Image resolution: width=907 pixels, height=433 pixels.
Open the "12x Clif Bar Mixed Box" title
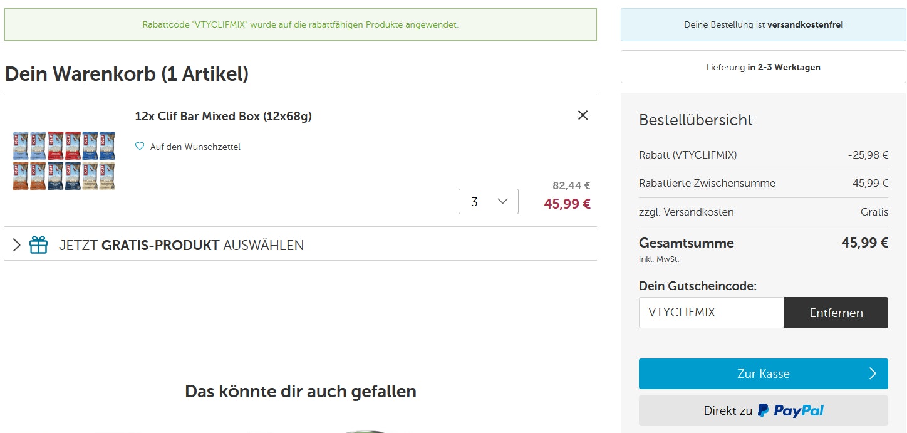click(223, 116)
